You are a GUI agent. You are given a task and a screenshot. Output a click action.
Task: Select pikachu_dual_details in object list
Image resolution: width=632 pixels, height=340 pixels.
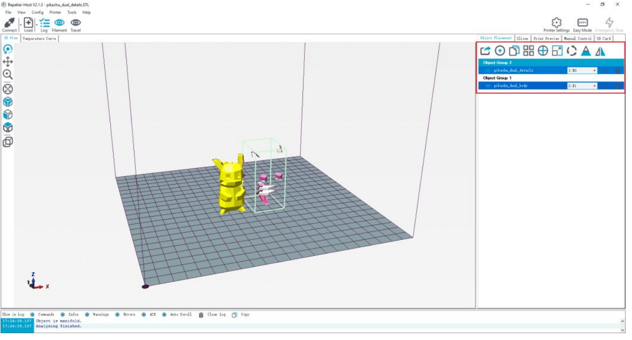(513, 70)
